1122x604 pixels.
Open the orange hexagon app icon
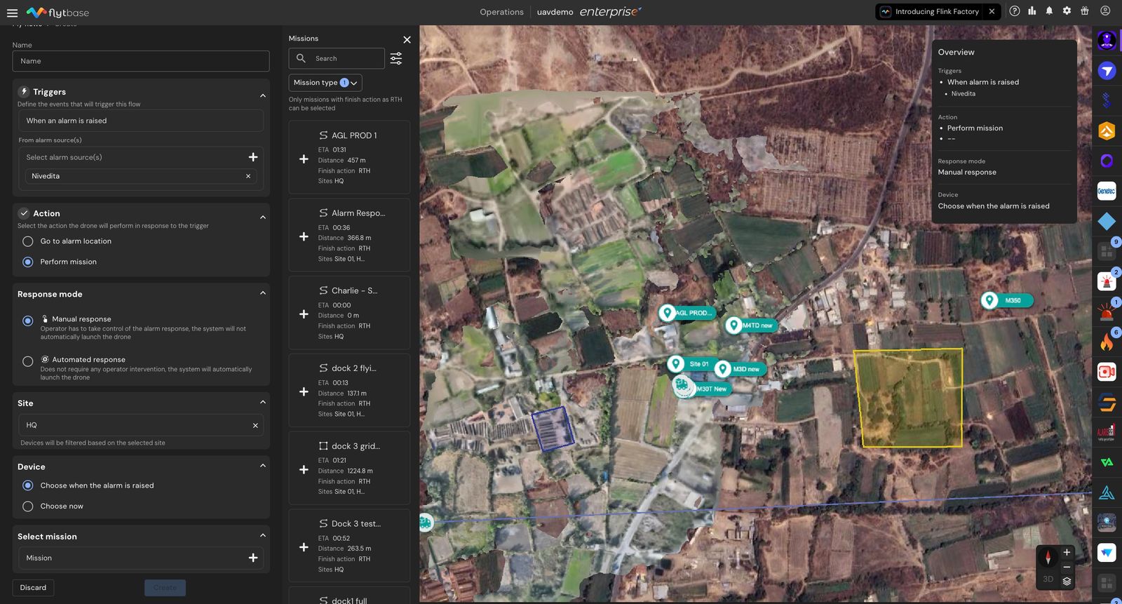pyautogui.click(x=1107, y=131)
